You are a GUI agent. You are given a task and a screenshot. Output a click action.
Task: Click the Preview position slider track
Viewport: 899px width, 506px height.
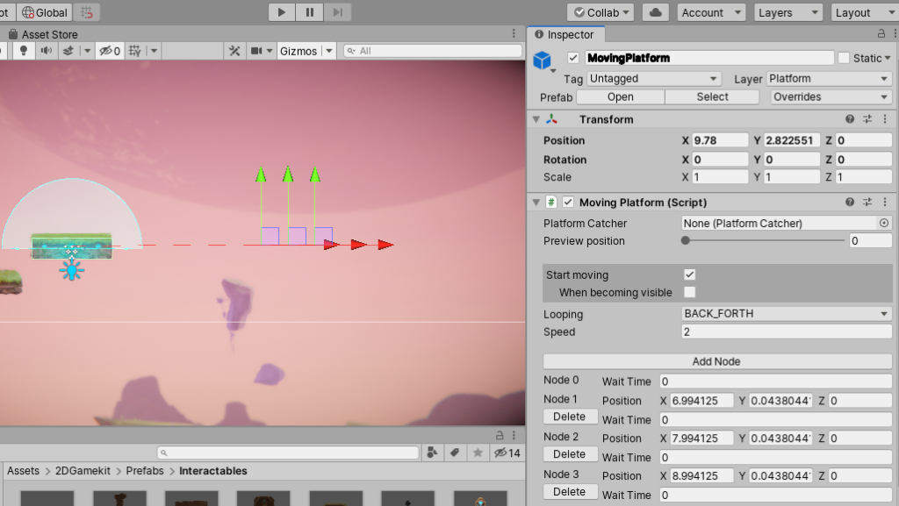[x=764, y=240]
